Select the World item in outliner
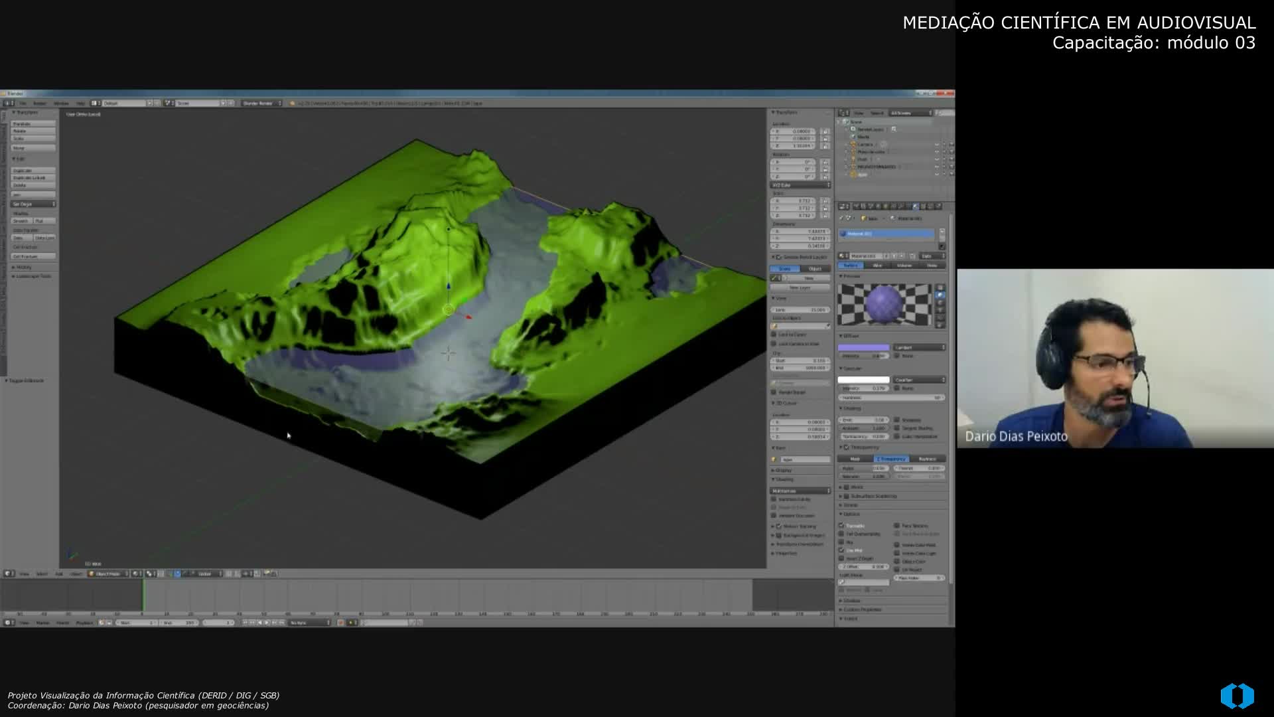 (x=863, y=137)
